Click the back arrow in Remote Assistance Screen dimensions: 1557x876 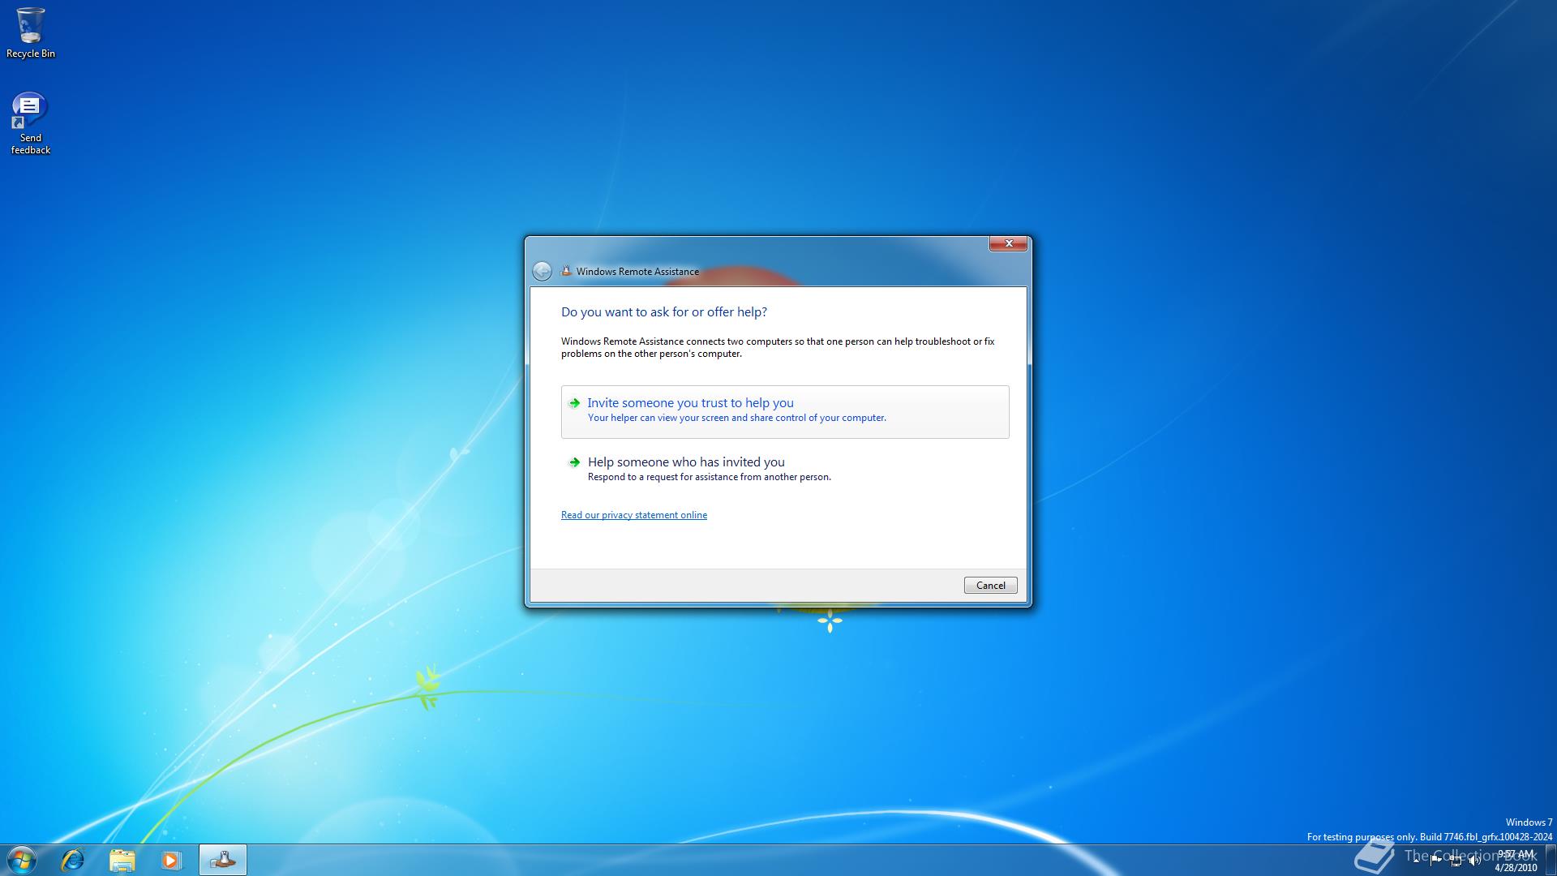(x=542, y=271)
